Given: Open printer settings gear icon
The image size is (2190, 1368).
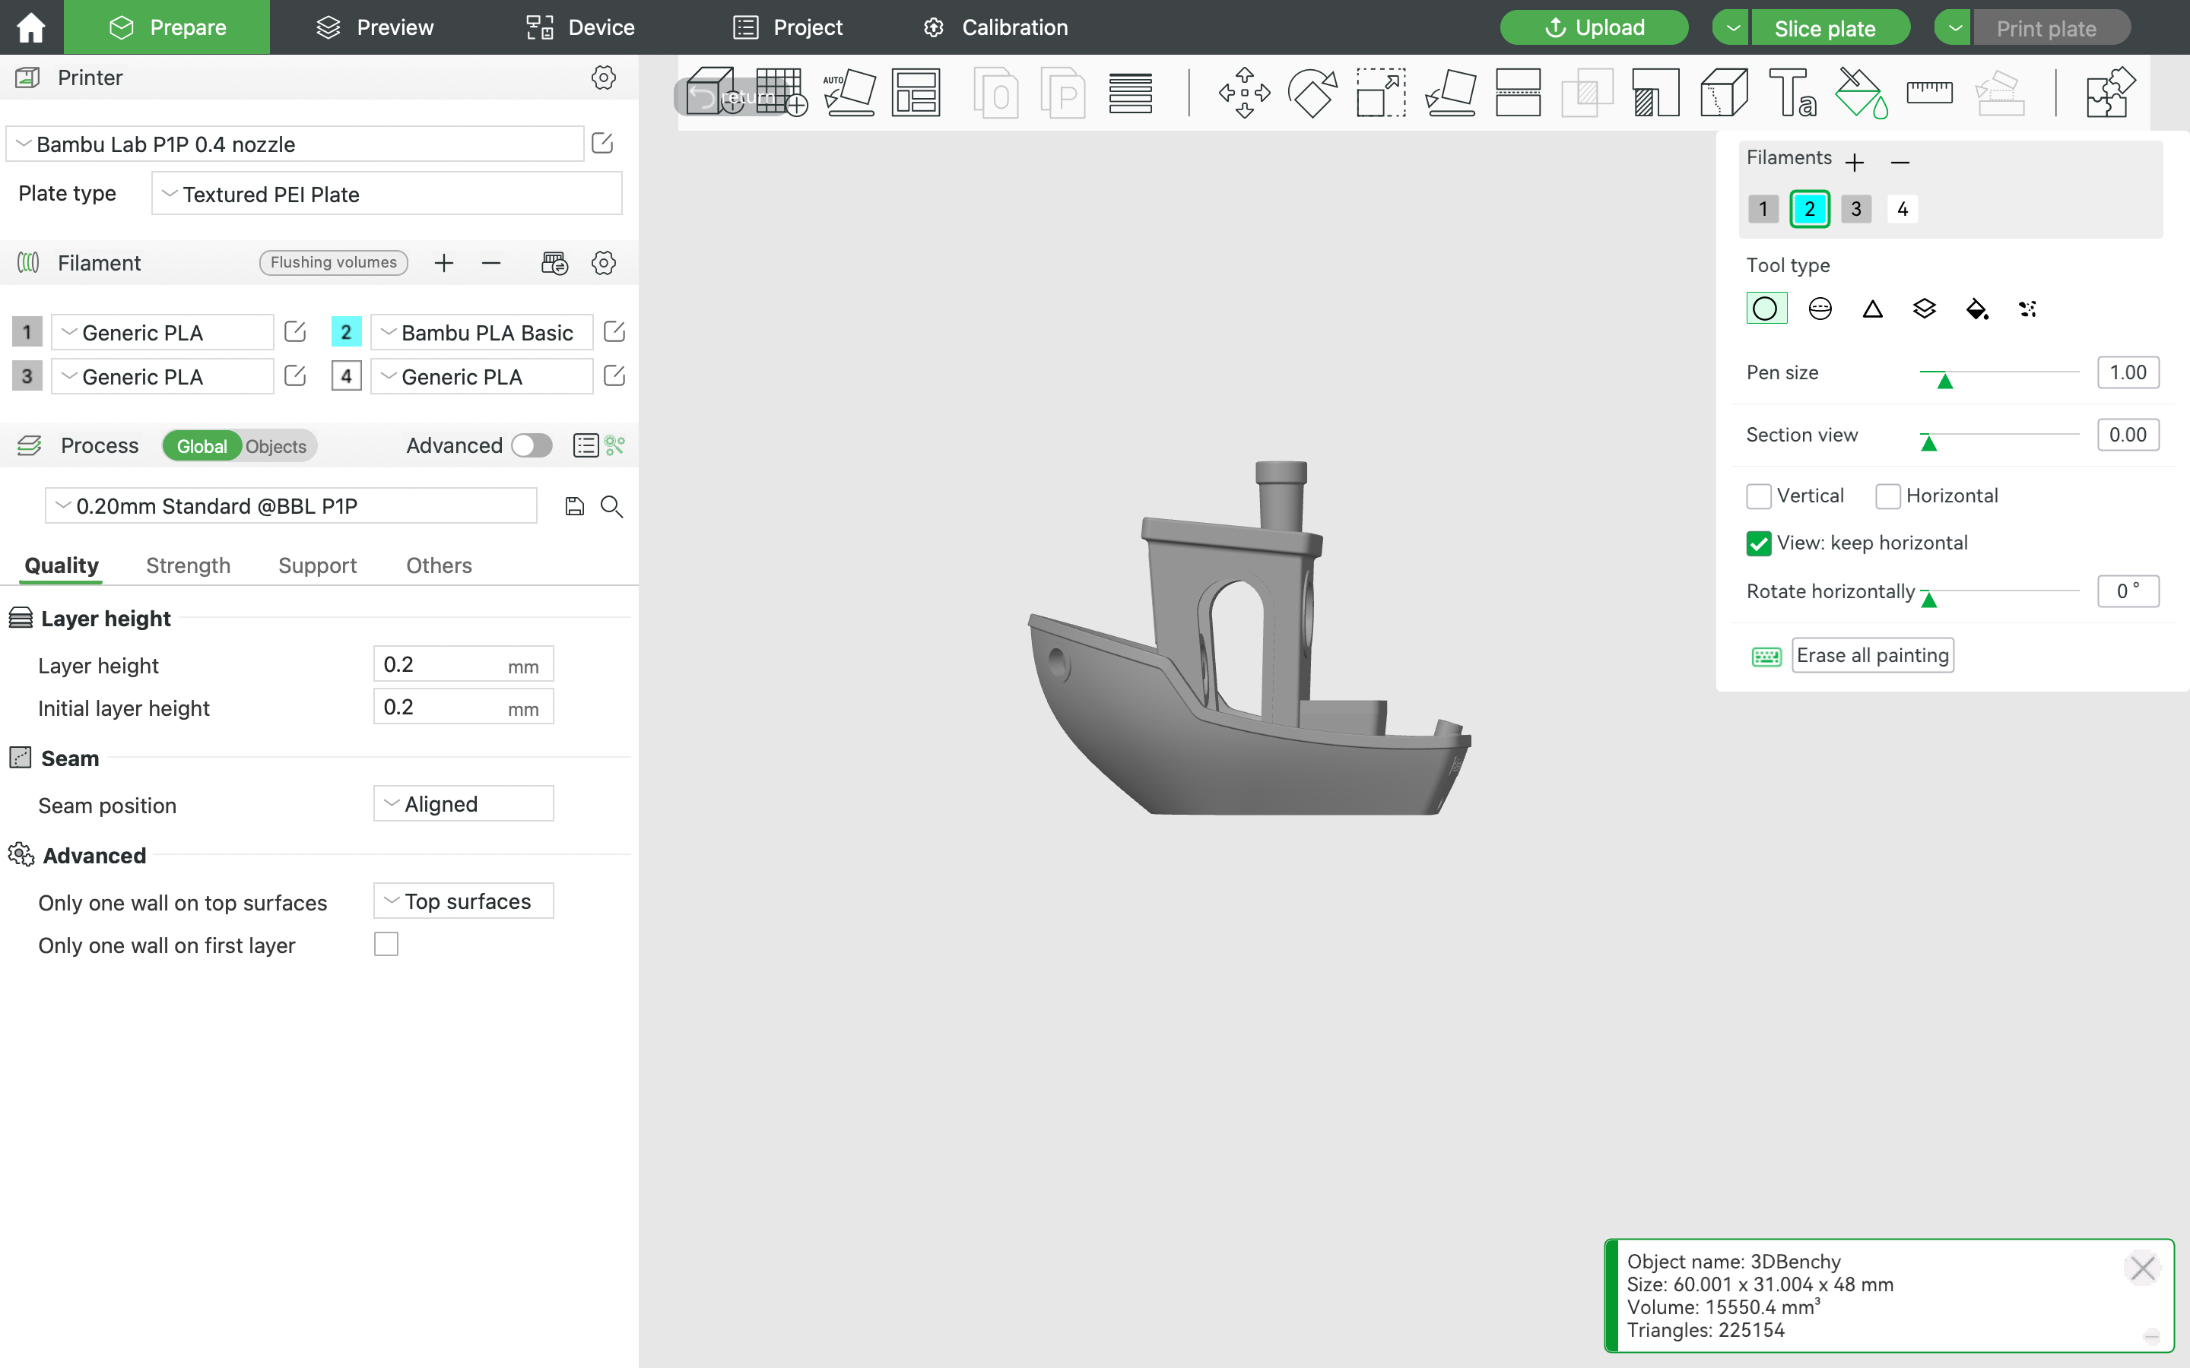Looking at the screenshot, I should [604, 78].
